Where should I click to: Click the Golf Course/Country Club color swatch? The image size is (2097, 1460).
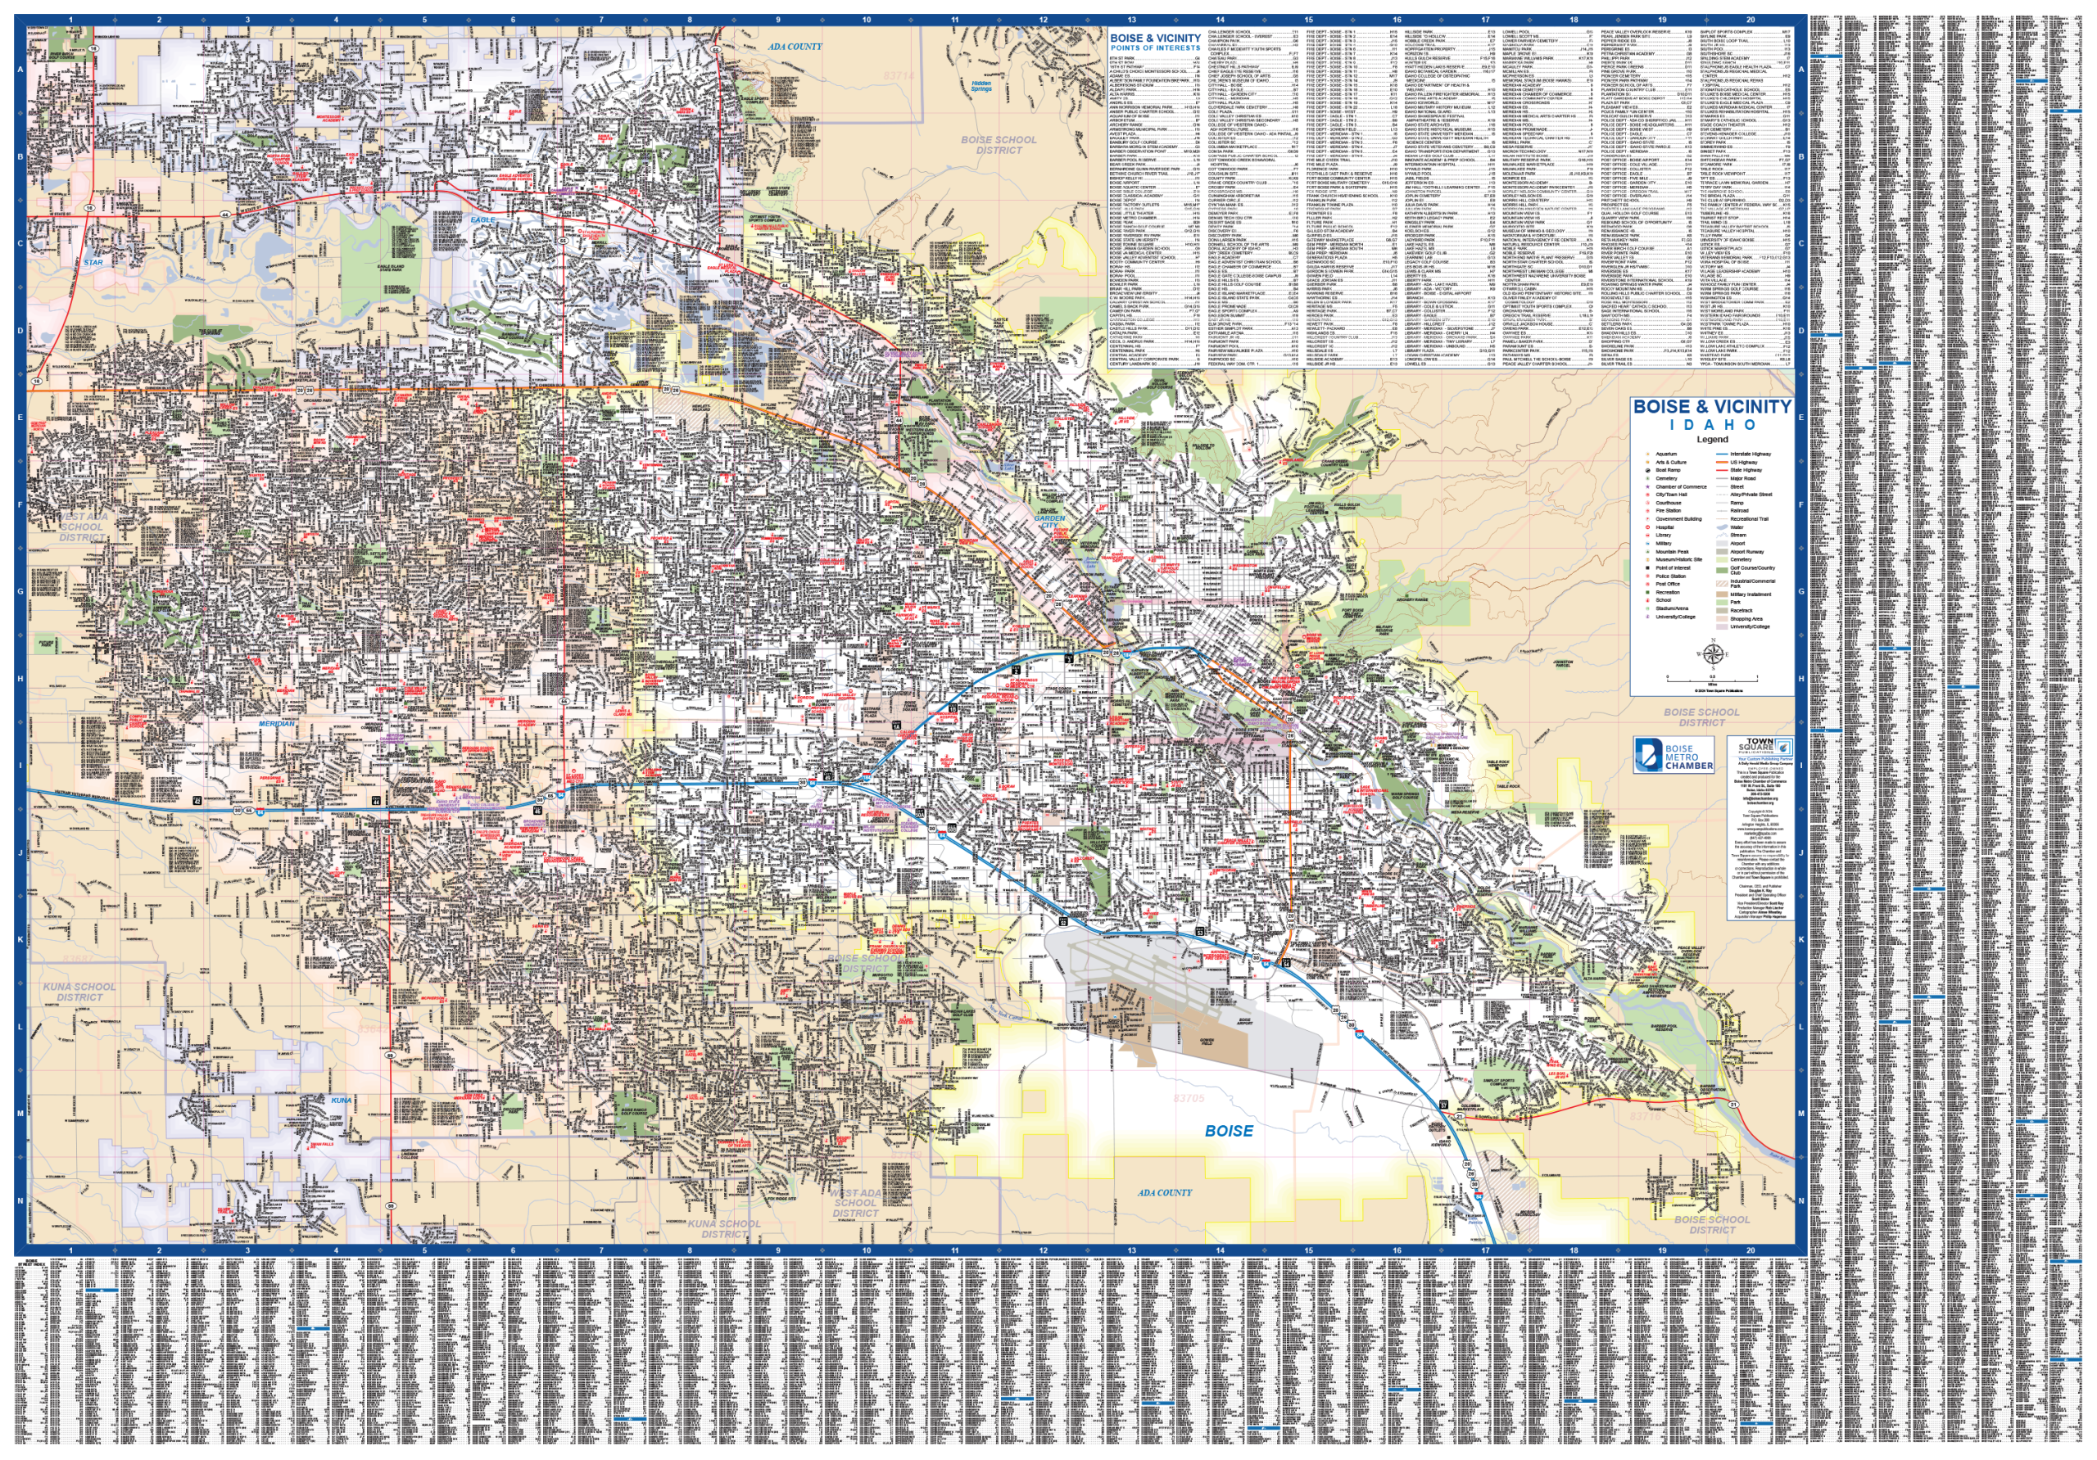(1723, 571)
